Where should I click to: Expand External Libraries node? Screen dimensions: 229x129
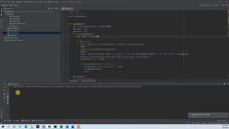point(4,38)
